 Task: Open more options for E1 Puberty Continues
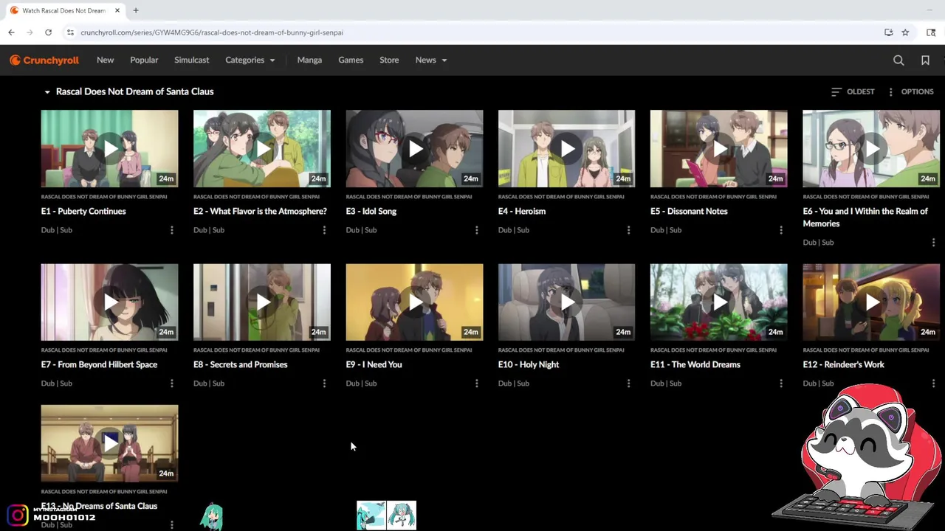point(172,230)
